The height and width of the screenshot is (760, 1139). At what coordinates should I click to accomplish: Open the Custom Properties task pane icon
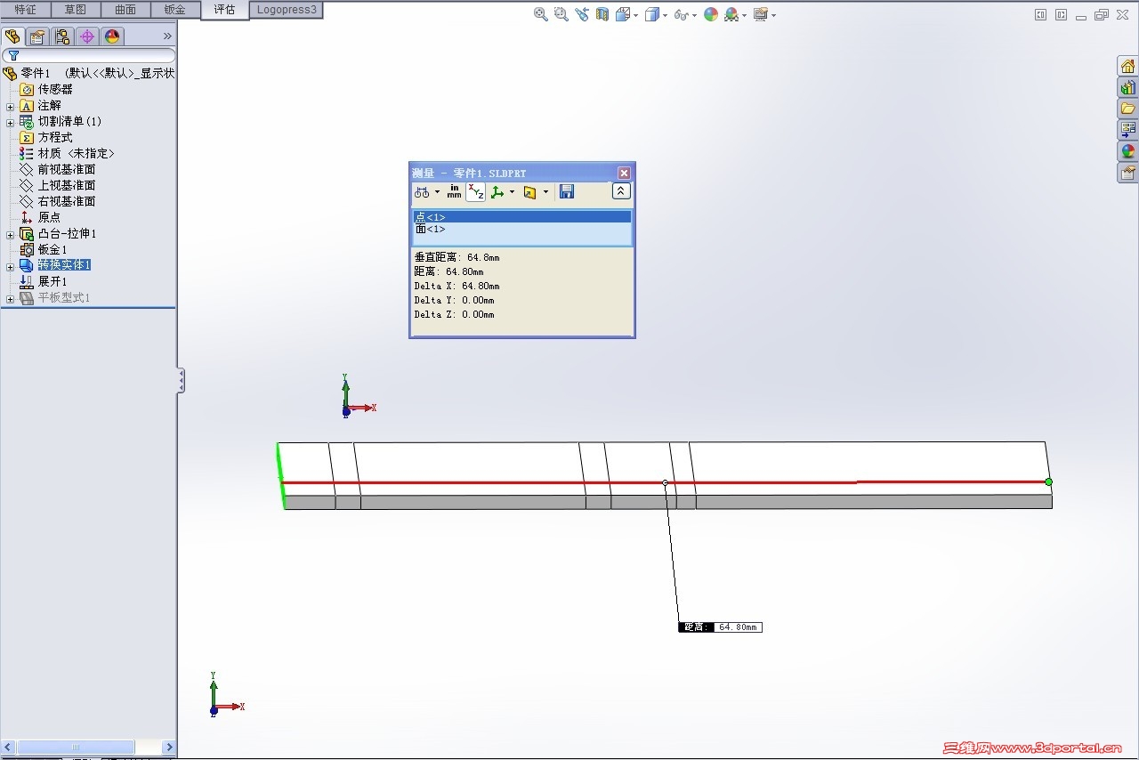point(1128,173)
